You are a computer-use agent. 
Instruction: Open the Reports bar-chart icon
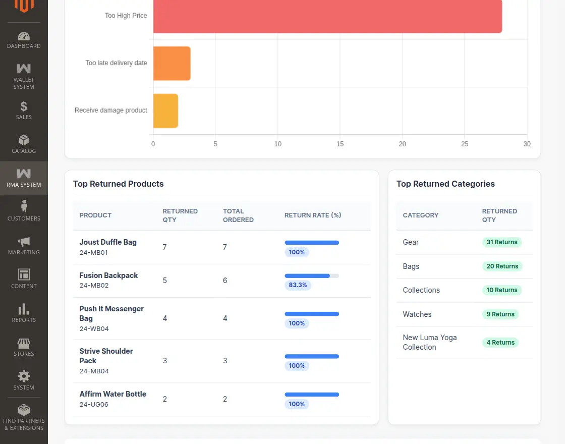[24, 309]
